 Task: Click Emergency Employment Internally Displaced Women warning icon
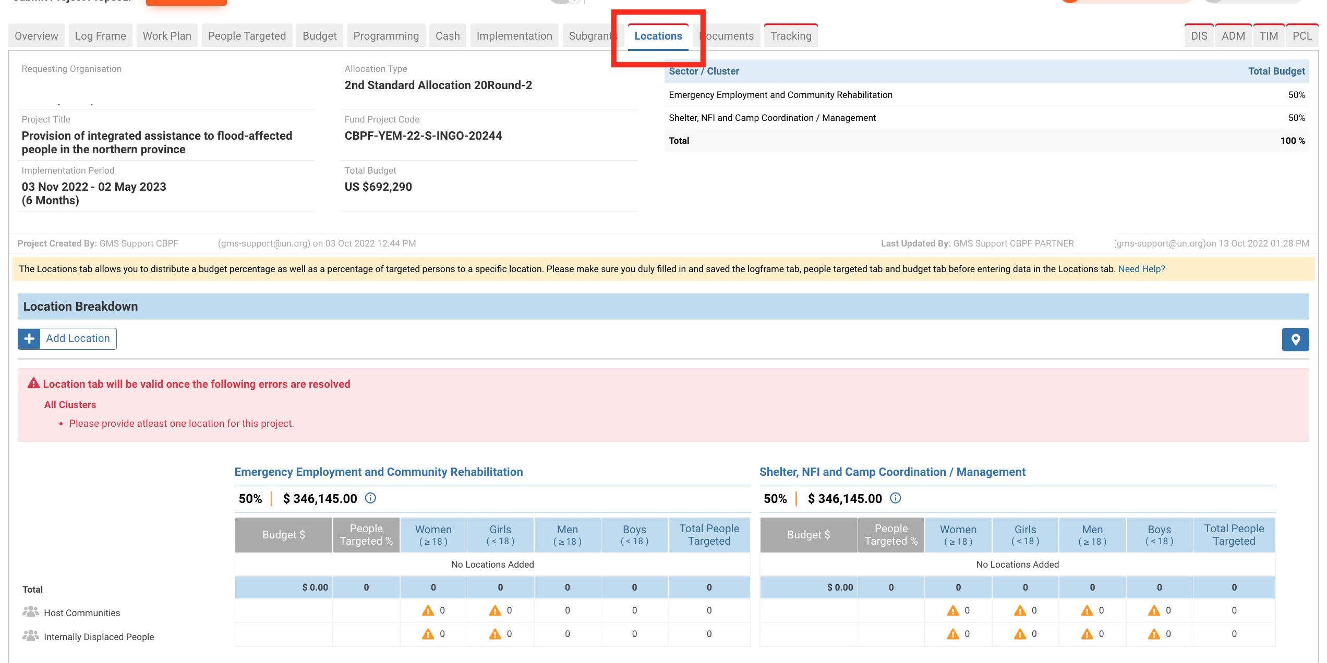pos(428,634)
